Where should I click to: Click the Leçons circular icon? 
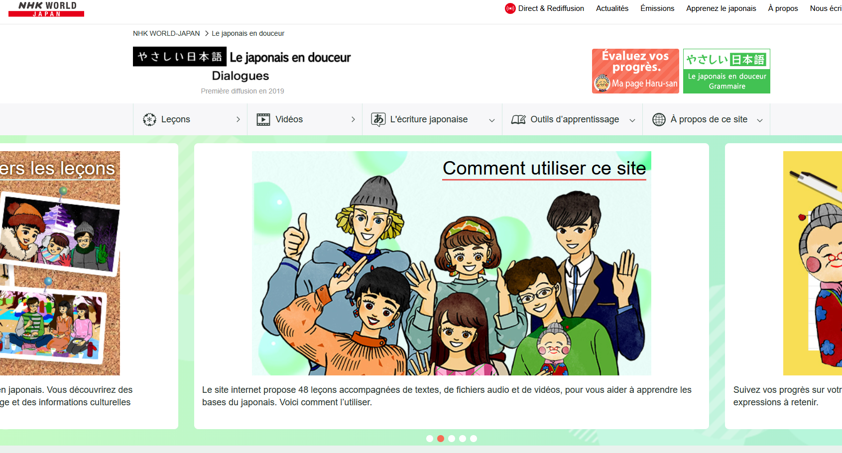point(149,119)
